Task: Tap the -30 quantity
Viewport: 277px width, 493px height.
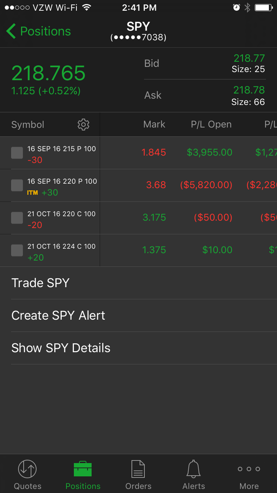Action: (x=35, y=160)
